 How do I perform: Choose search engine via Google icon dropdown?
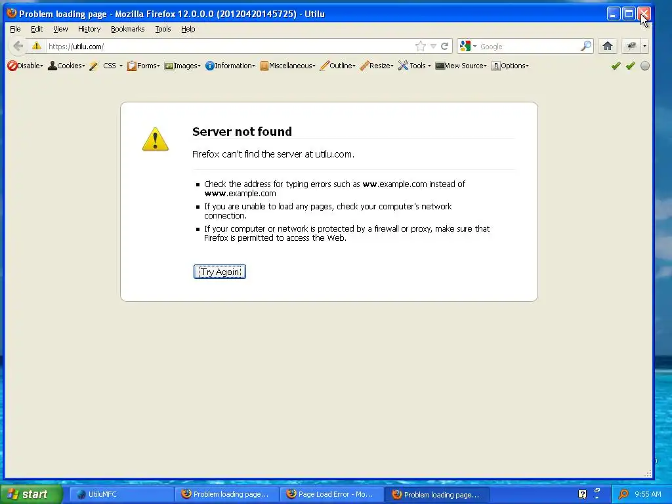coord(467,47)
